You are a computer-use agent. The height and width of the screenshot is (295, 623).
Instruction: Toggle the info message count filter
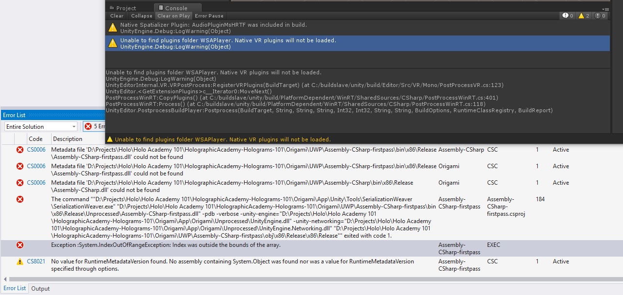tap(568, 16)
